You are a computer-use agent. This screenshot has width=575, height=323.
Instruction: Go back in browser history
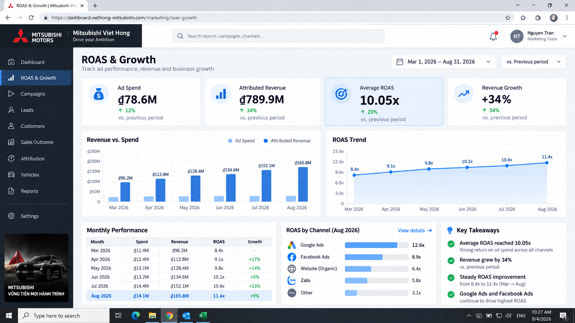pyautogui.click(x=8, y=18)
